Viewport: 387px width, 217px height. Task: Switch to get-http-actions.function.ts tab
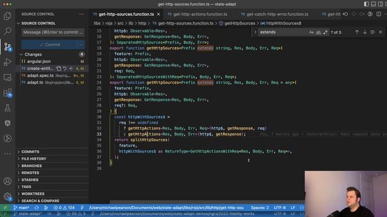pos(200,14)
